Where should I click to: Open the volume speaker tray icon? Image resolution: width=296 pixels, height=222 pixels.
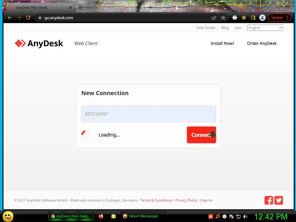245,217
